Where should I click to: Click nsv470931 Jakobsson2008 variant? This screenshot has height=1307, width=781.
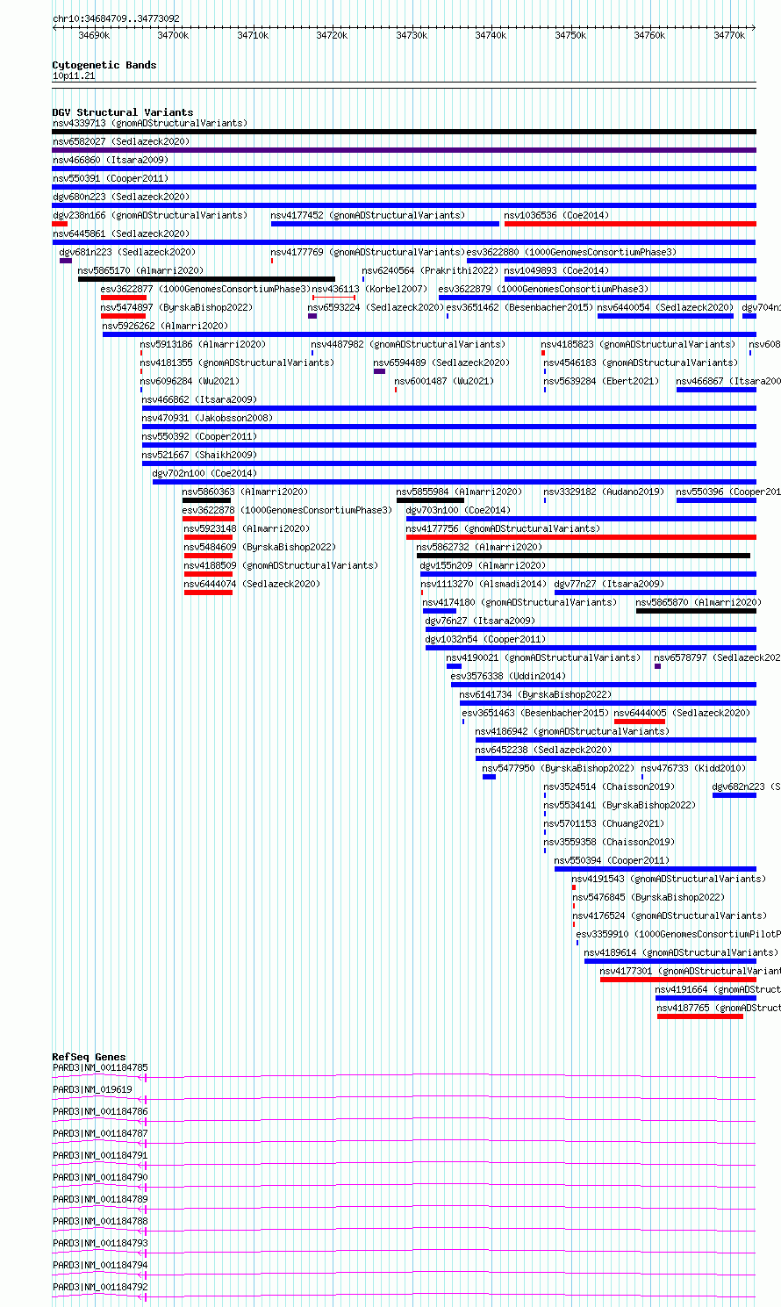point(207,418)
